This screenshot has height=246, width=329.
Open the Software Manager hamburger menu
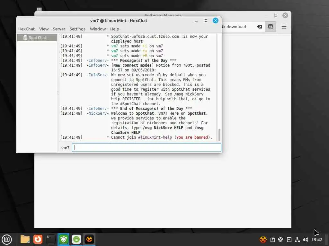(284, 27)
